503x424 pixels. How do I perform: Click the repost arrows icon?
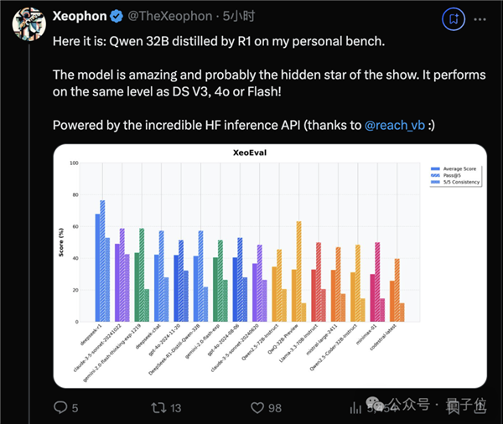158,407
